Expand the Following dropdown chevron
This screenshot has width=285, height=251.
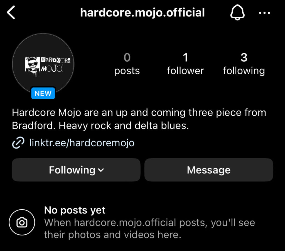click(101, 170)
